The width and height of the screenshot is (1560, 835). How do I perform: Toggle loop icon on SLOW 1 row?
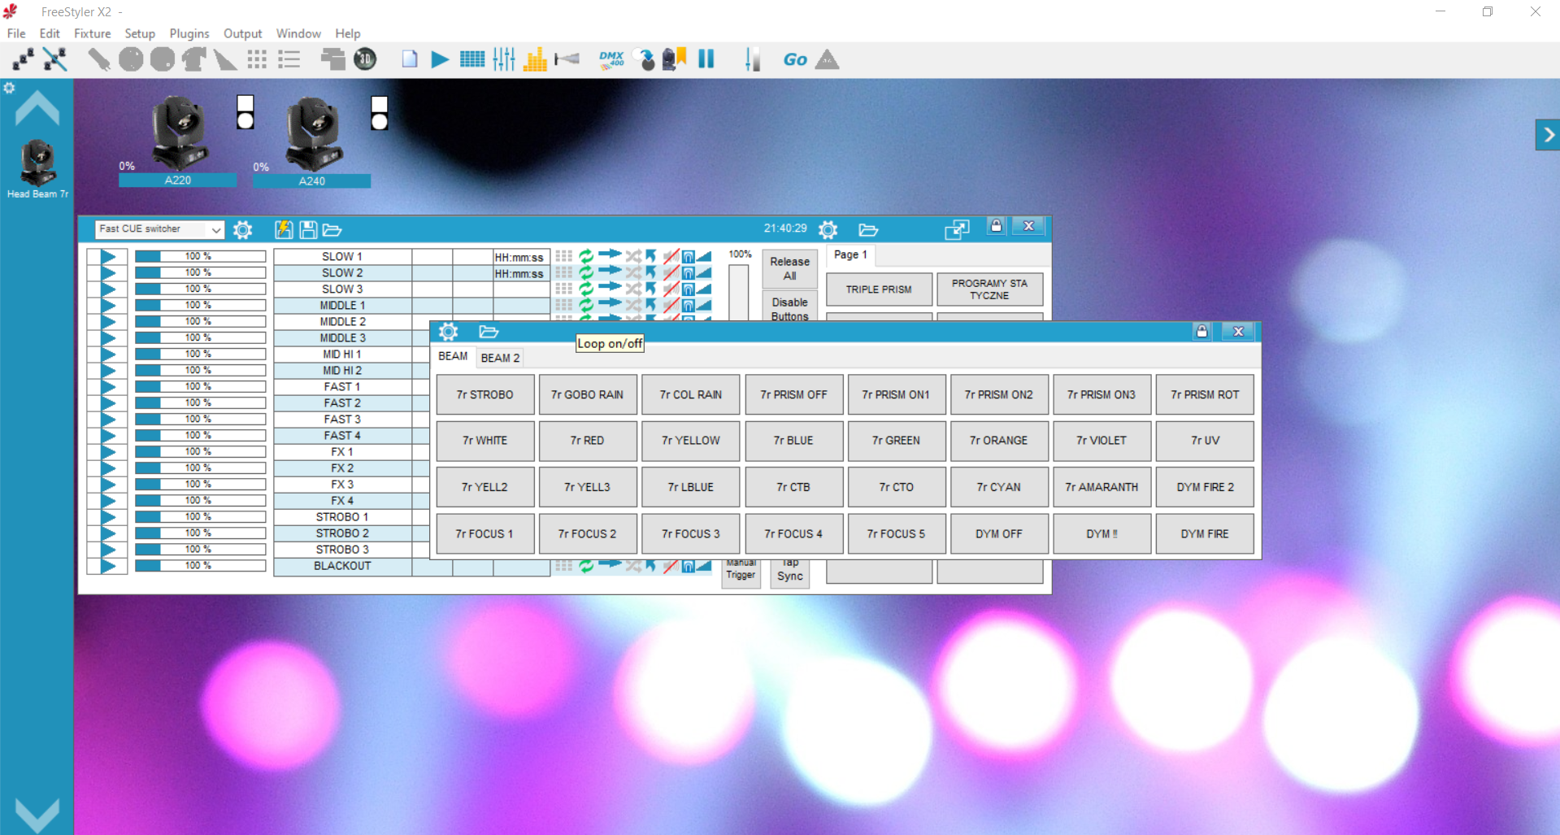point(586,257)
